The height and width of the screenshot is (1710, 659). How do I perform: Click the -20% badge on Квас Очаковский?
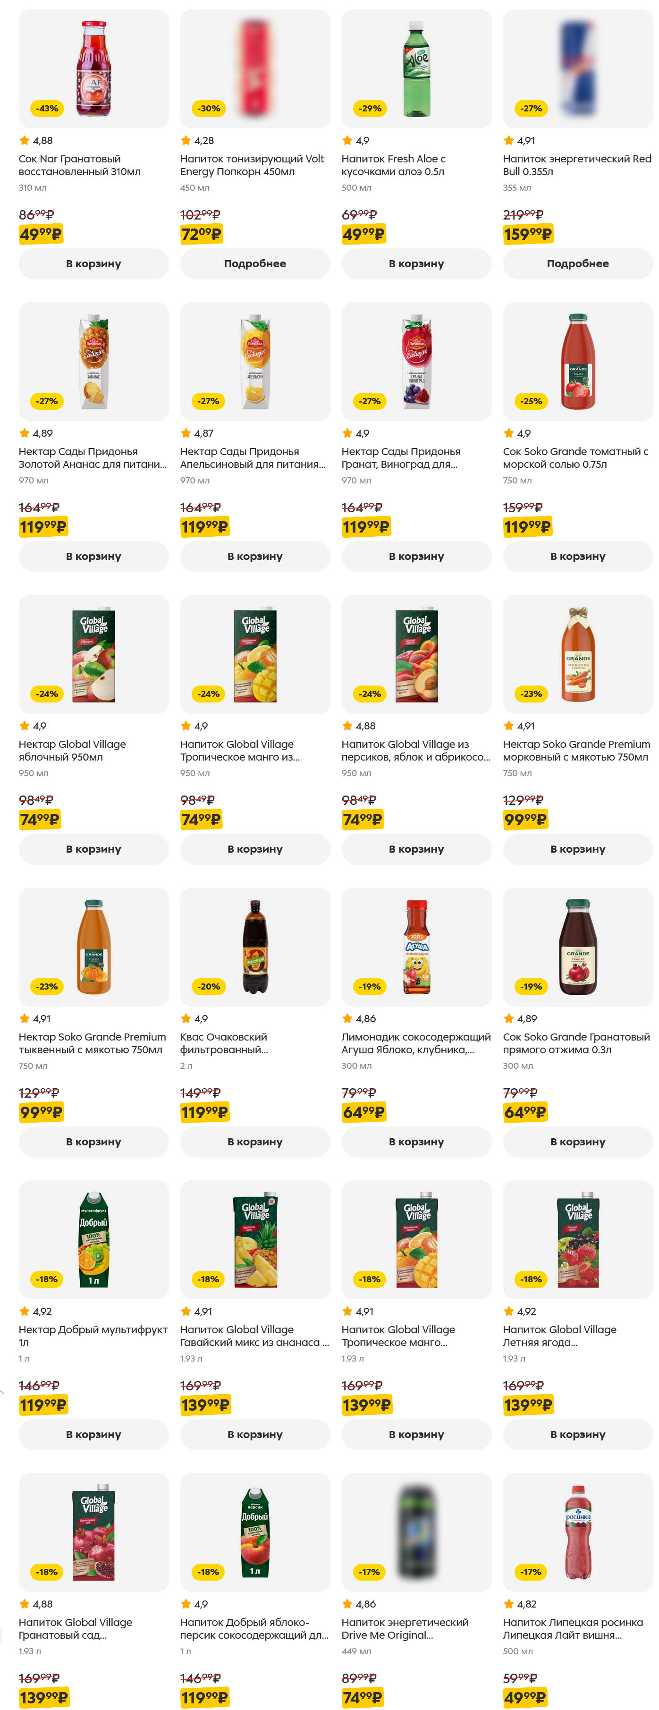pyautogui.click(x=208, y=986)
